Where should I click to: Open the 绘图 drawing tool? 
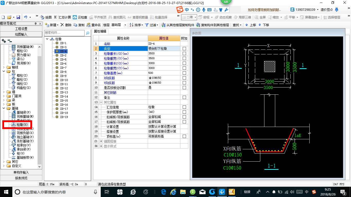[x=46, y=17]
